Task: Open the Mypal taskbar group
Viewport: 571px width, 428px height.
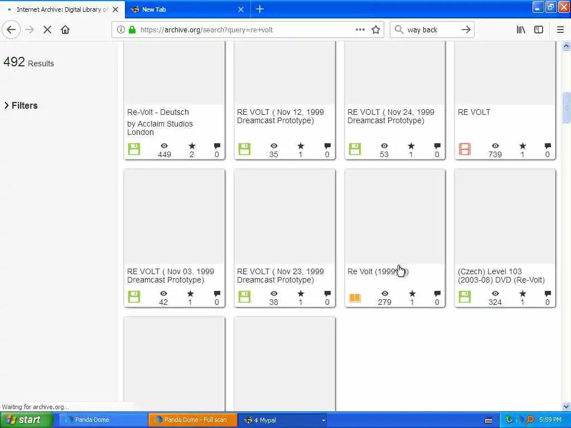Action: click(x=282, y=420)
